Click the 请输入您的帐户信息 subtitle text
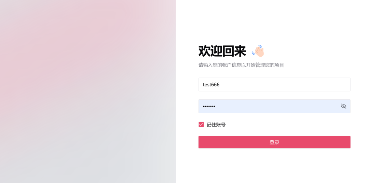Viewport: 369px width, 183px height. [x=241, y=65]
